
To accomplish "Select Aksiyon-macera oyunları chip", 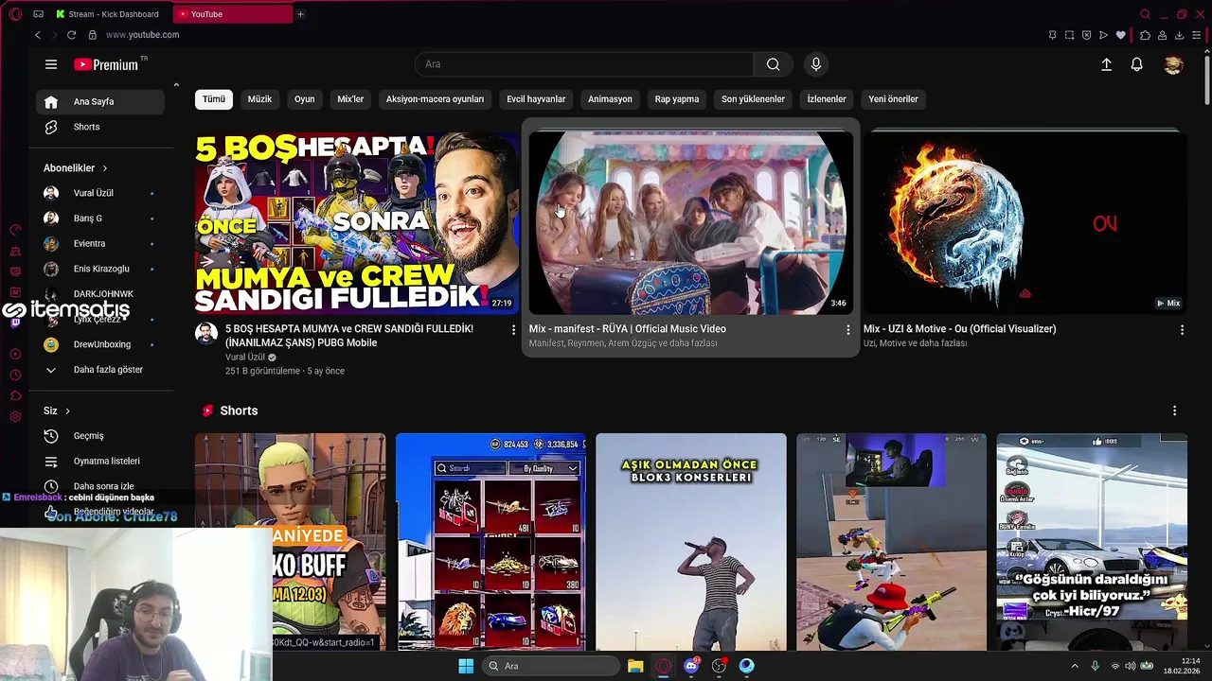I will (435, 99).
